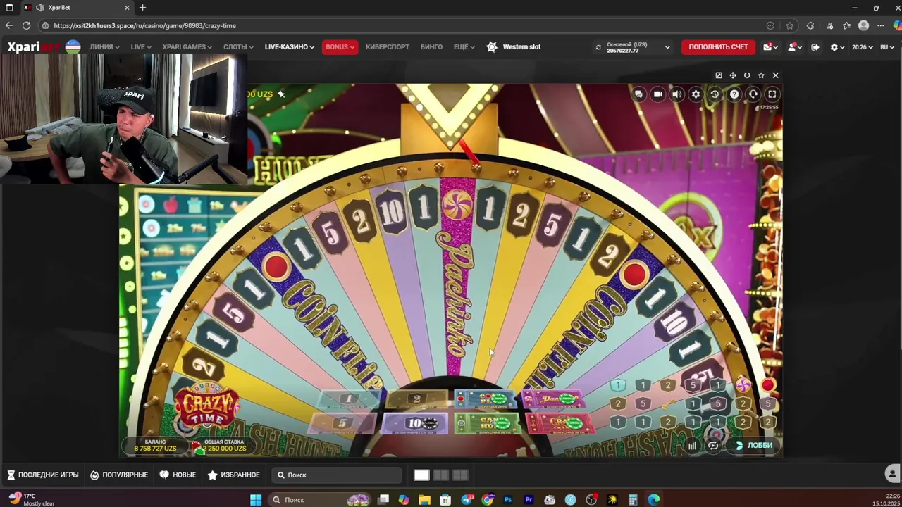902x507 pixels.
Task: Click the repeat bet round-arrows icon
Action: click(713, 445)
